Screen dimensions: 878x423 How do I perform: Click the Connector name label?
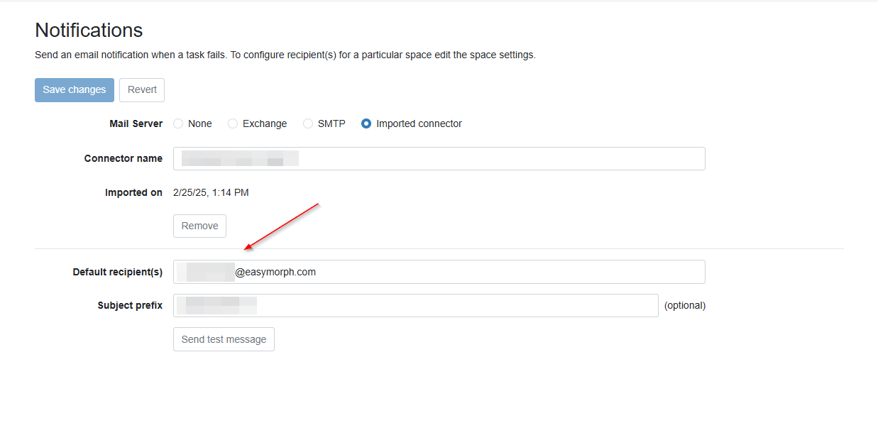pyautogui.click(x=123, y=158)
